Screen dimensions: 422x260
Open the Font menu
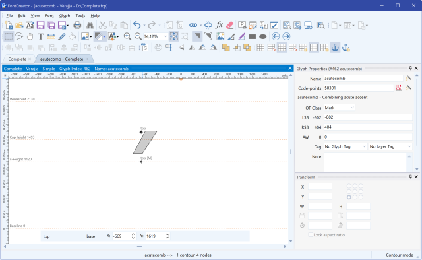[x=49, y=16]
